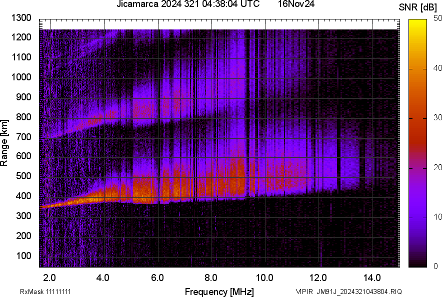442x297 pixels.
Task: Click the 10.0 frequency tick label
Action: tap(264, 278)
